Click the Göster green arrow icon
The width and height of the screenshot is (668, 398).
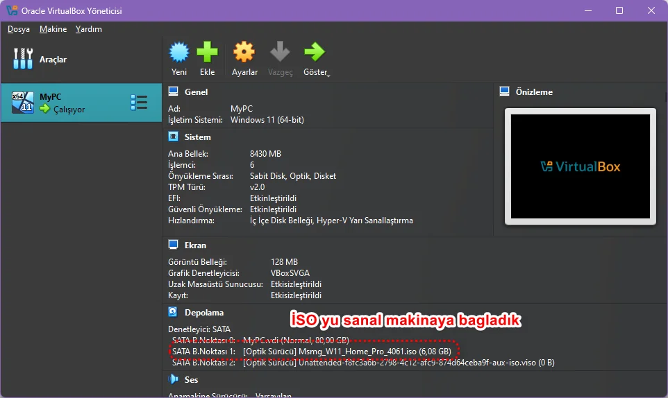[315, 52]
